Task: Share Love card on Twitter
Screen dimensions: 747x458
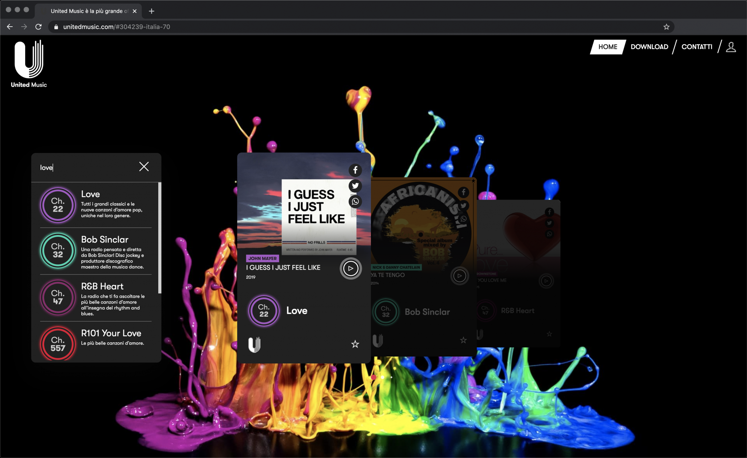Action: click(355, 186)
